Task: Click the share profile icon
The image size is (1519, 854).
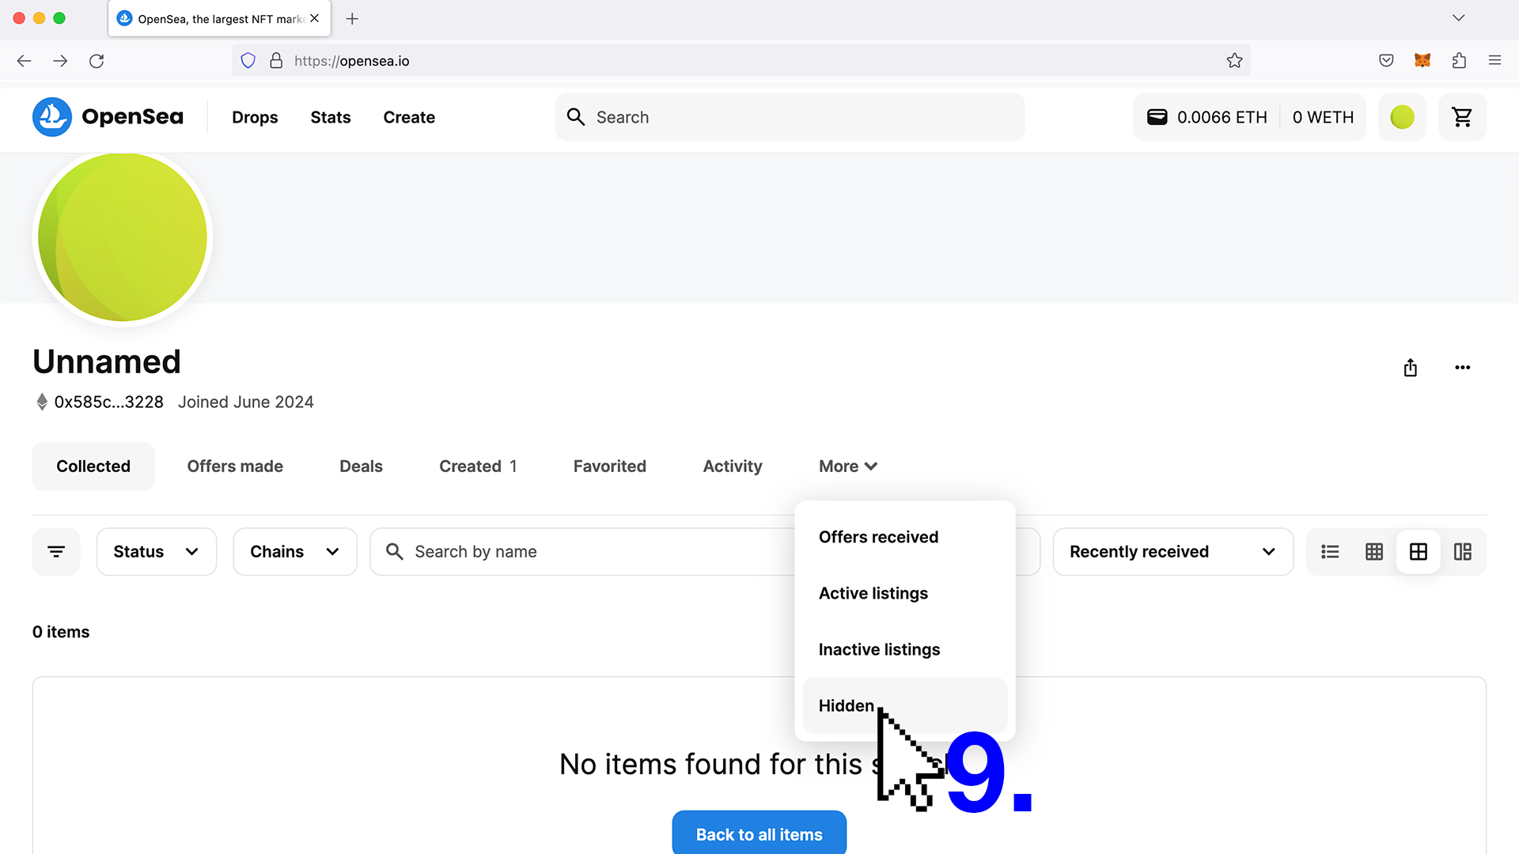Action: [1410, 368]
